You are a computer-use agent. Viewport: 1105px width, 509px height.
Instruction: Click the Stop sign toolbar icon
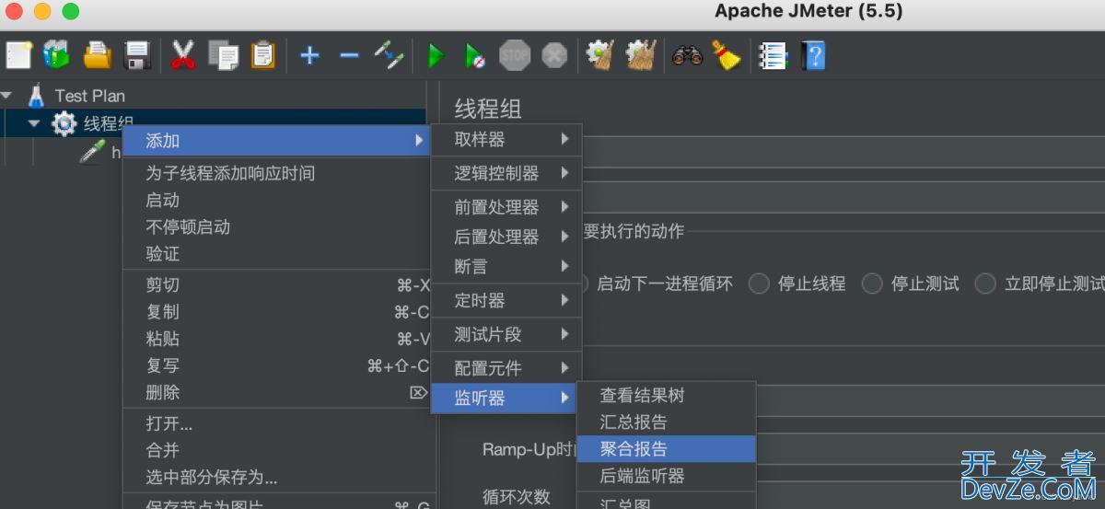[515, 56]
